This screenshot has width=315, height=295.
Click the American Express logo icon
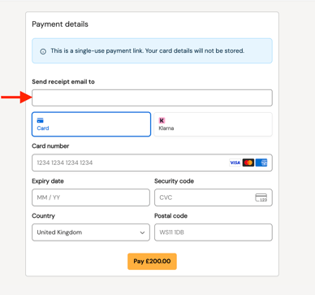coord(261,163)
